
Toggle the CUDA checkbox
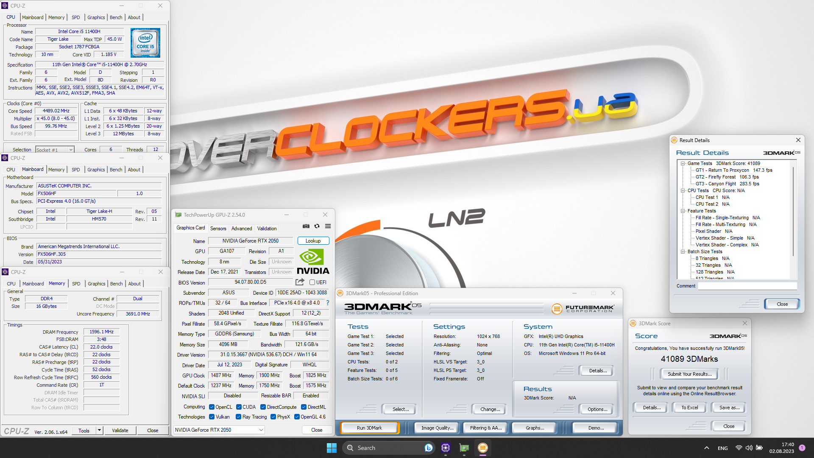(x=239, y=407)
